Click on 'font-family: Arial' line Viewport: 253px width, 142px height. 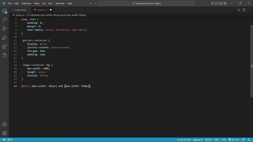click(57, 30)
